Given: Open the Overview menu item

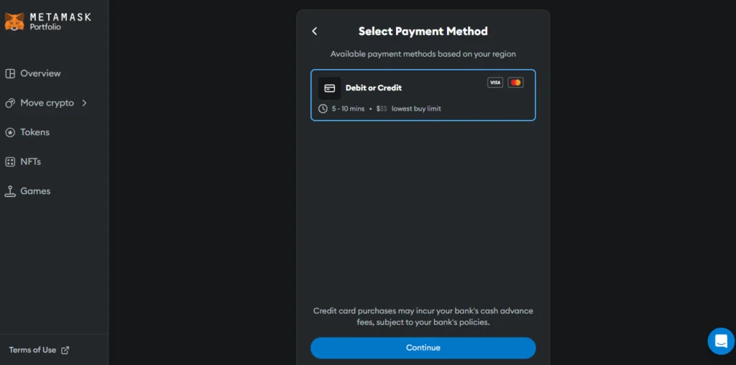Looking at the screenshot, I should click(33, 73).
